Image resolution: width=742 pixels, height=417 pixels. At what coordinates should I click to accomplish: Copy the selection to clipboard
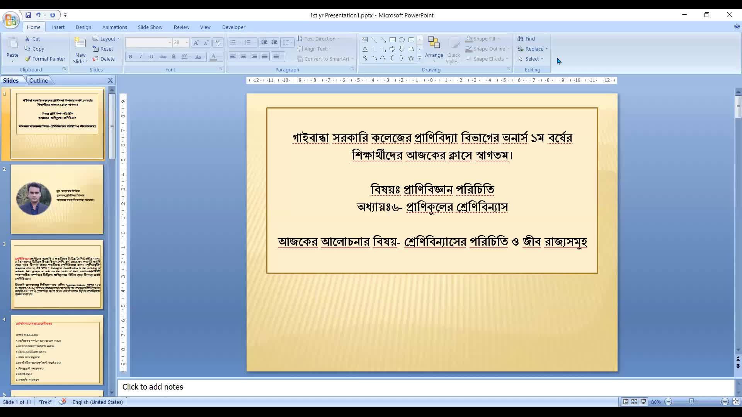[x=34, y=49]
